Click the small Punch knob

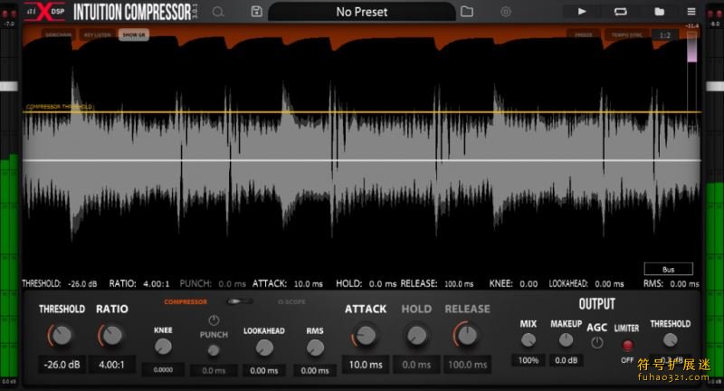click(214, 351)
